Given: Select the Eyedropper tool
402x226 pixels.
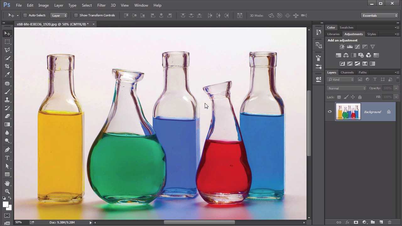Looking at the screenshot, I should (x=7, y=74).
